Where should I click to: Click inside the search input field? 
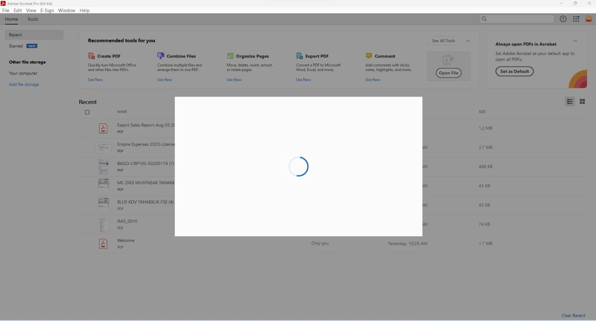517,19
